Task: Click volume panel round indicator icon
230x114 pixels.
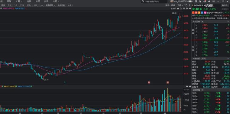Action: click(x=187, y=86)
